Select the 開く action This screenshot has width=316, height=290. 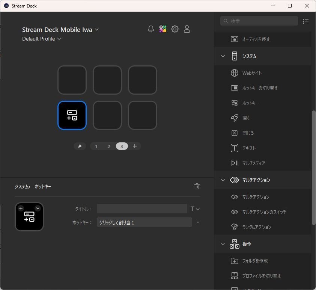[263, 118]
